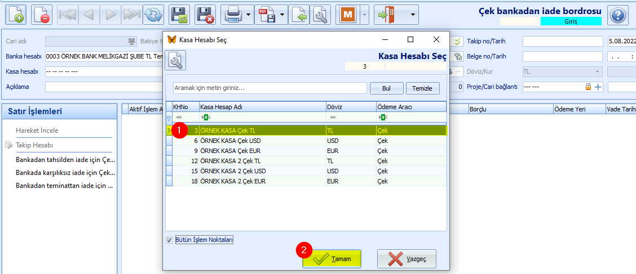Click the Bul search button
The width and height of the screenshot is (636, 274).
point(386,88)
